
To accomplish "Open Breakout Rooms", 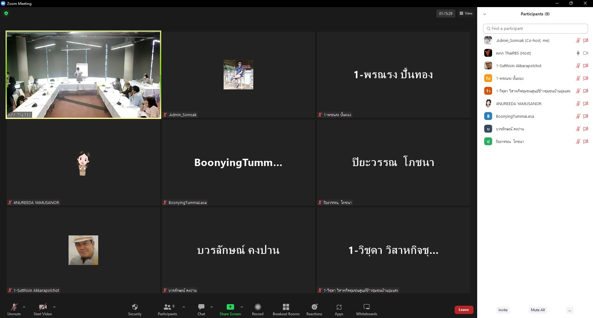I will coord(286,309).
